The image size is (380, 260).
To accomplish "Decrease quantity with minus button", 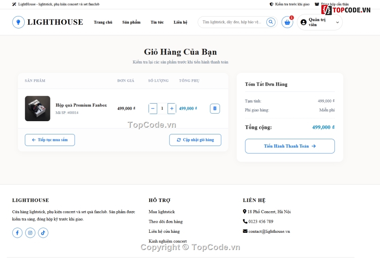I will point(153,108).
